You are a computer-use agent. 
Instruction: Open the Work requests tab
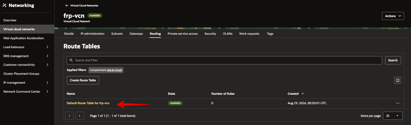[x=249, y=34]
